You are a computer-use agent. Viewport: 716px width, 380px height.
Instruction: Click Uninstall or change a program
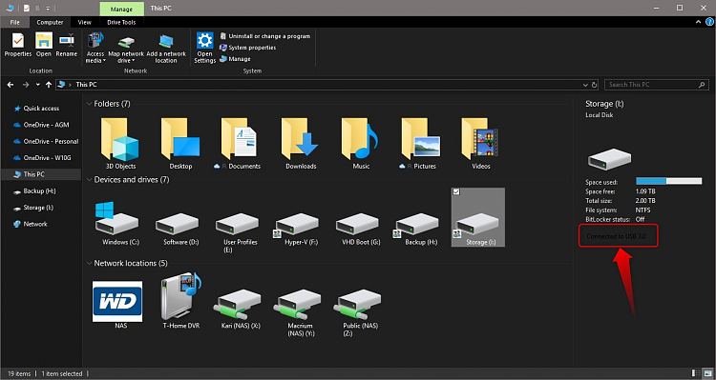pyautogui.click(x=265, y=36)
